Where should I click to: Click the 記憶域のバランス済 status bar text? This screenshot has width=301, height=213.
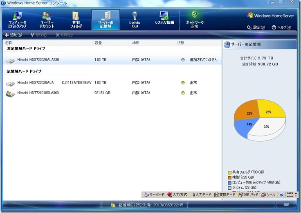pyautogui.click(x=150, y=205)
